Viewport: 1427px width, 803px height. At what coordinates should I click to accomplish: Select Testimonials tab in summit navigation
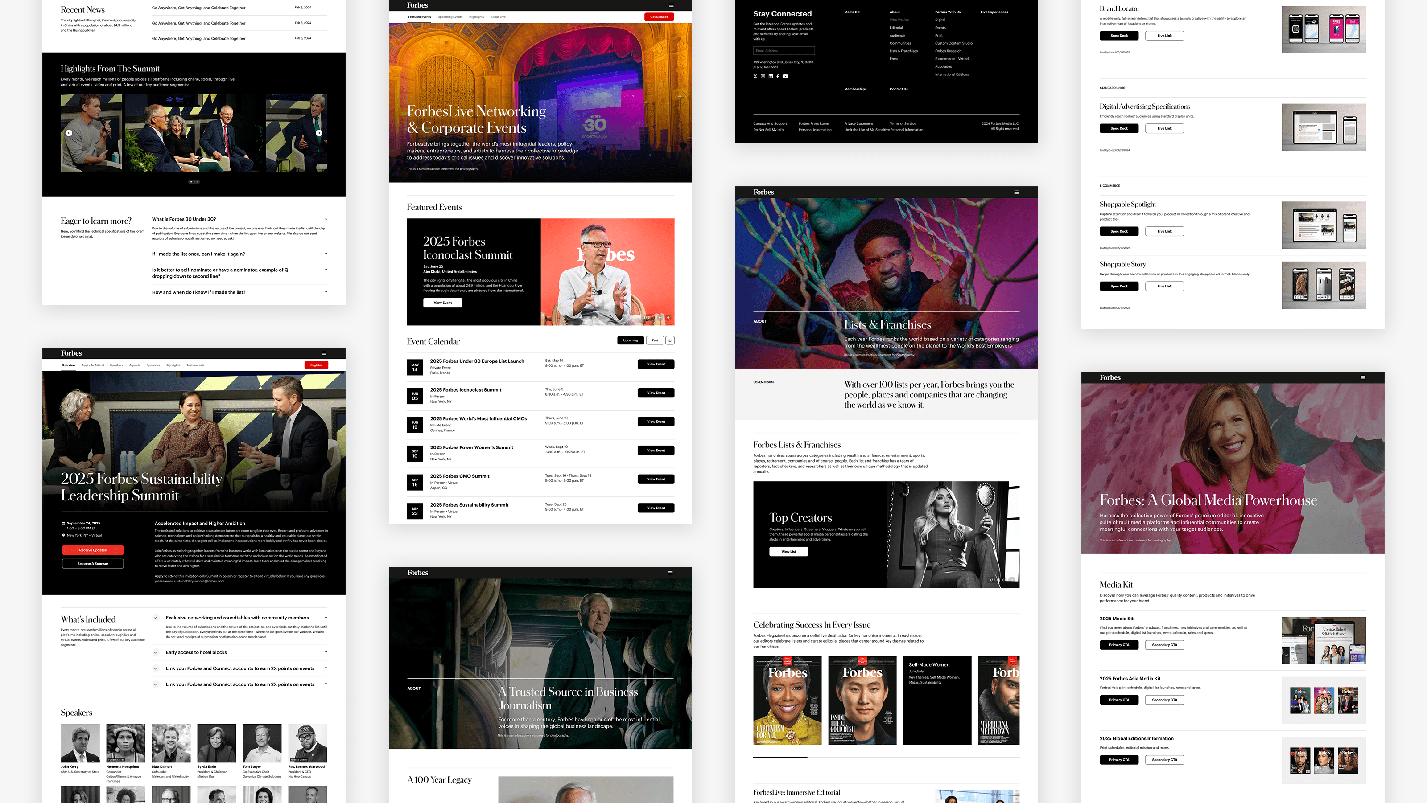tap(195, 365)
